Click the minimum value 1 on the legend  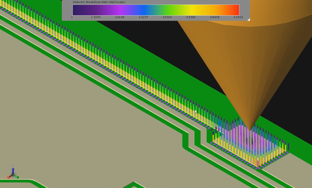(72, 17)
